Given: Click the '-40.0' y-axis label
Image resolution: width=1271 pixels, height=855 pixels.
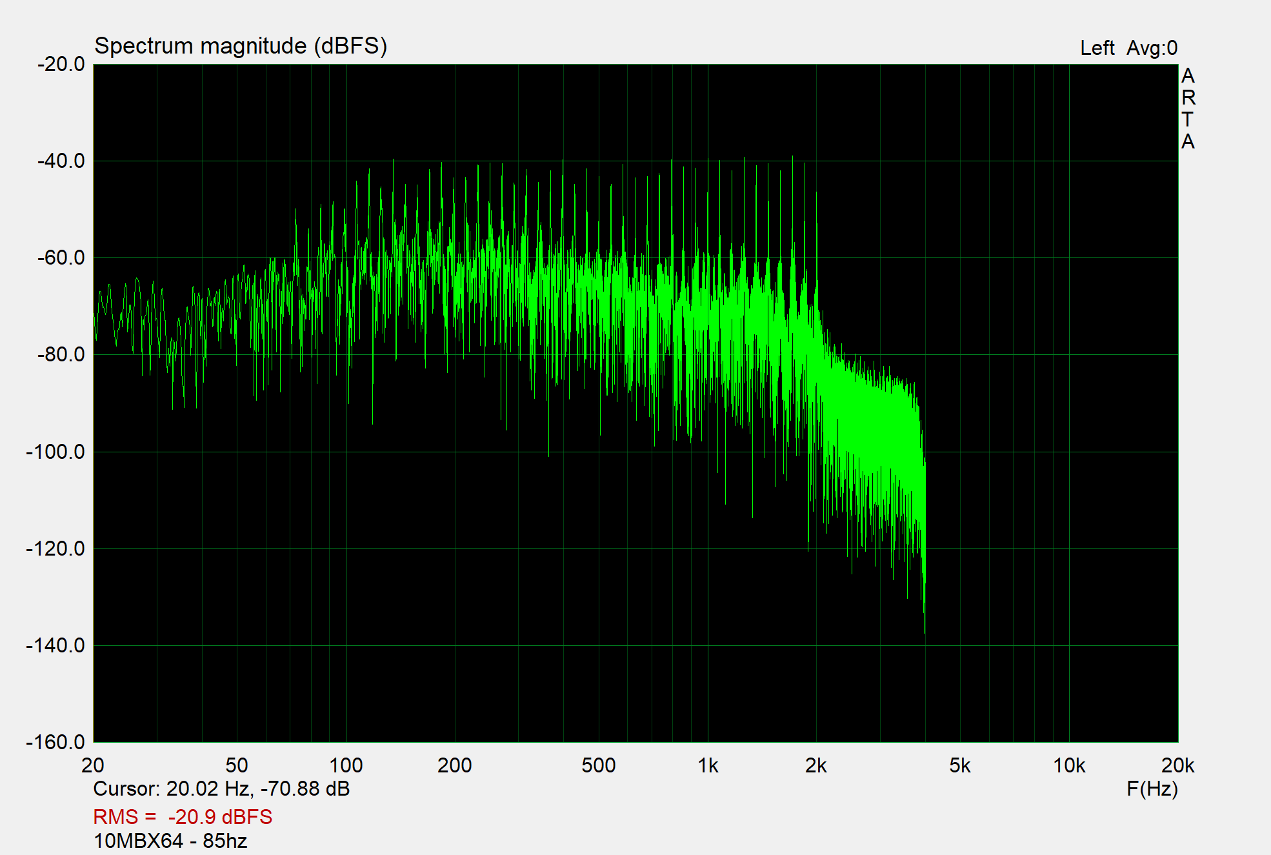Looking at the screenshot, I should [61, 161].
